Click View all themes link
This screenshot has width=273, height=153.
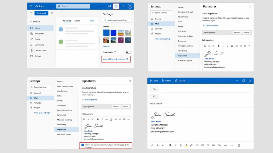click(106, 46)
